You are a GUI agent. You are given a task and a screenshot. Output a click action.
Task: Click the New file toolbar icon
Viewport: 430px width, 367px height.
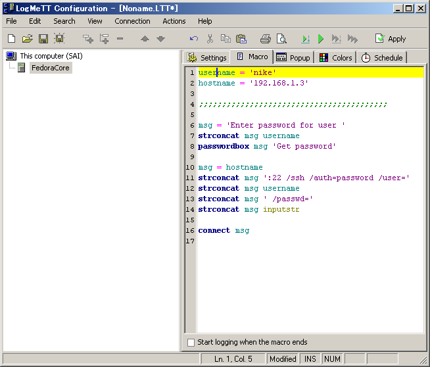click(12, 39)
